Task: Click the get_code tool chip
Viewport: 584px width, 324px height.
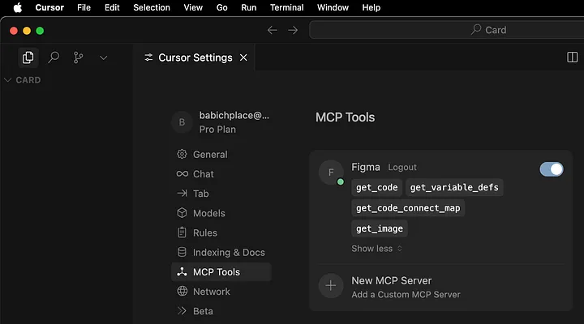Action: pos(376,187)
